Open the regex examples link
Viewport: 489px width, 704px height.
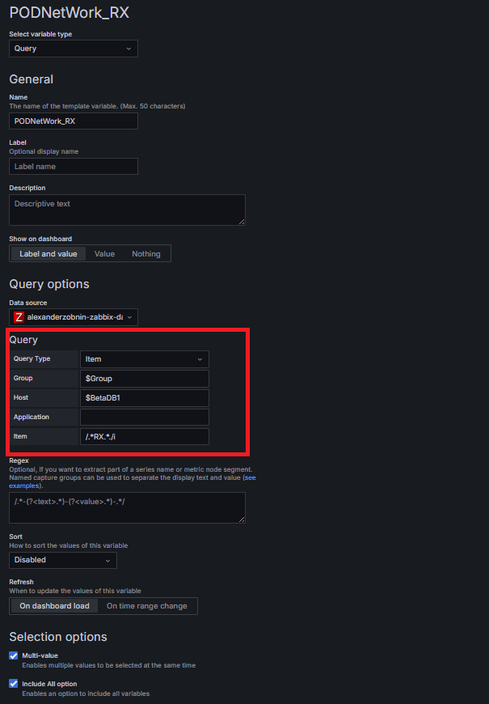pyautogui.click(x=23, y=486)
